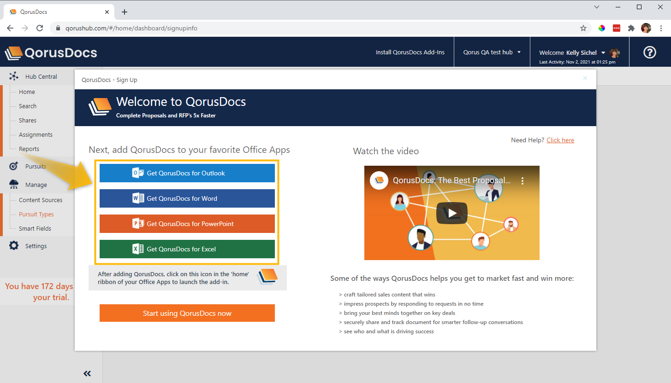Screen dimensions: 671x383
Task: Open the Kelly Sichel user menu
Action: pos(572,52)
